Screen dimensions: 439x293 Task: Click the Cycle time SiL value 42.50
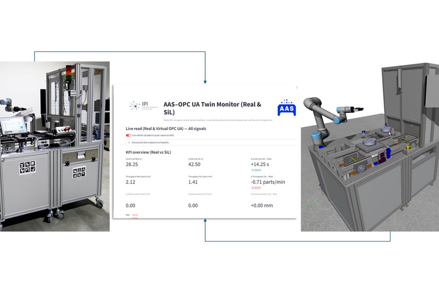(195, 165)
